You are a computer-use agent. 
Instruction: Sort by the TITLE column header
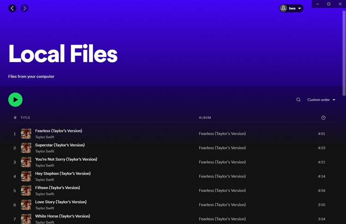(25, 118)
